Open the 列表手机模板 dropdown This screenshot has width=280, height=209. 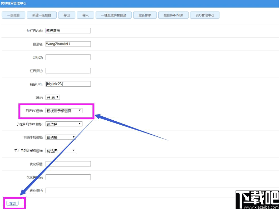61,137
